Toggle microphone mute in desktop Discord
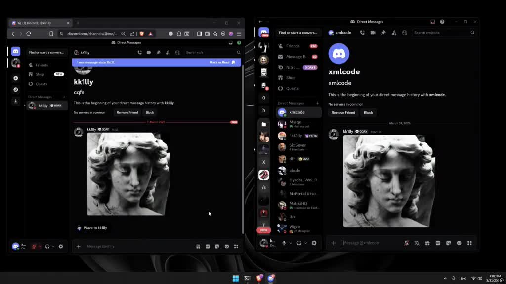The height and width of the screenshot is (284, 506). 284,243
